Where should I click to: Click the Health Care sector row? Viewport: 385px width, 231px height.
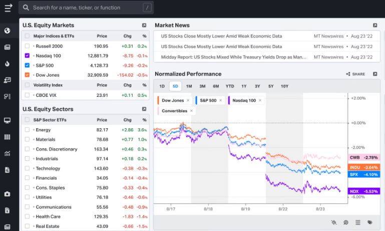(x=86, y=217)
